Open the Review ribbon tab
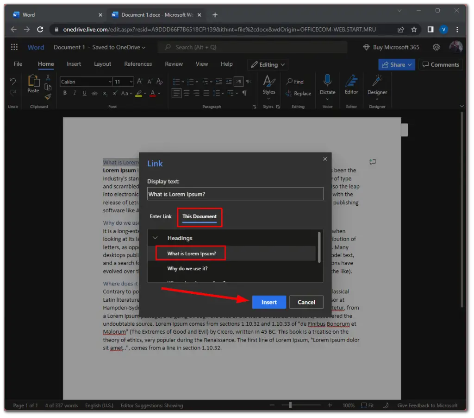Image resolution: width=474 pixels, height=418 pixels. coord(174,64)
